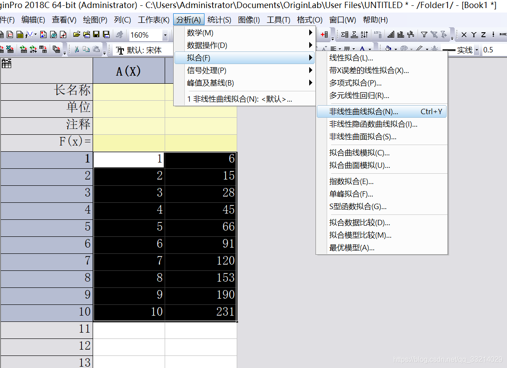Click the Set as Z column icon
Screen dimensions: 507x368
[x=483, y=34]
